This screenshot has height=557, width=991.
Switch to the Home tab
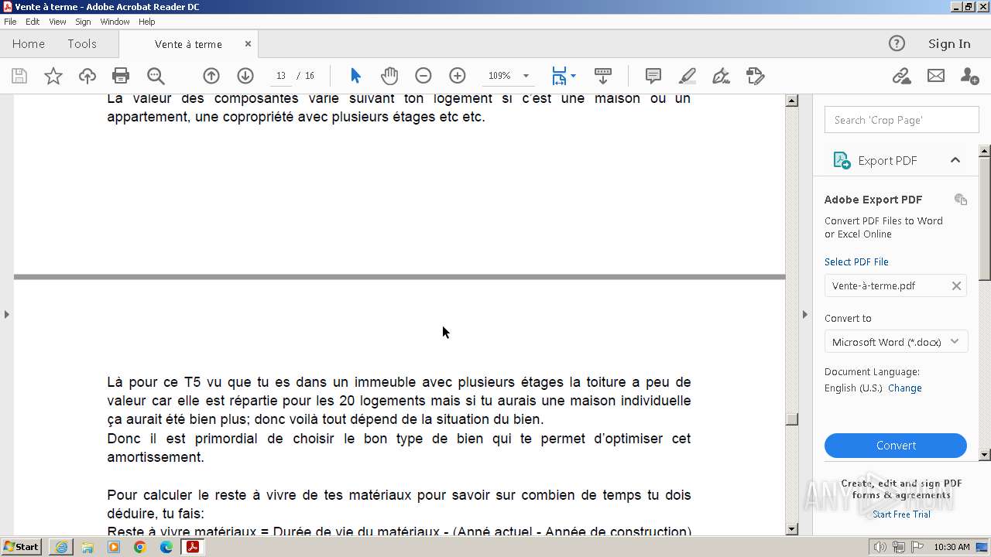click(x=29, y=44)
